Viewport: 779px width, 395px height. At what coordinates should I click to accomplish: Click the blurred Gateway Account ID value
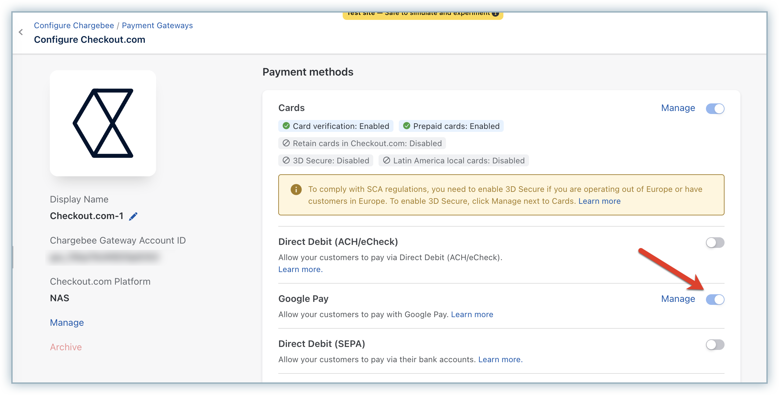(x=104, y=257)
